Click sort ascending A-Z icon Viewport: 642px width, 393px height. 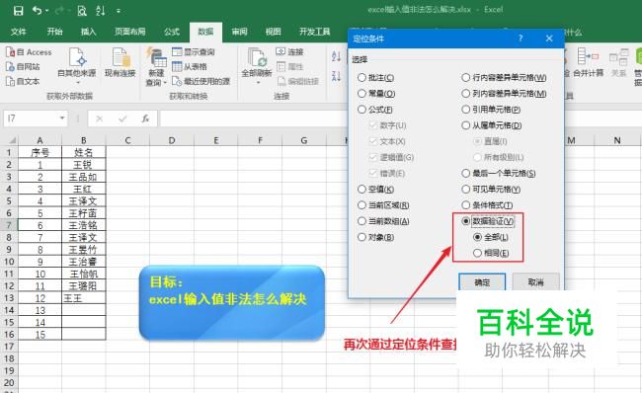(336, 56)
